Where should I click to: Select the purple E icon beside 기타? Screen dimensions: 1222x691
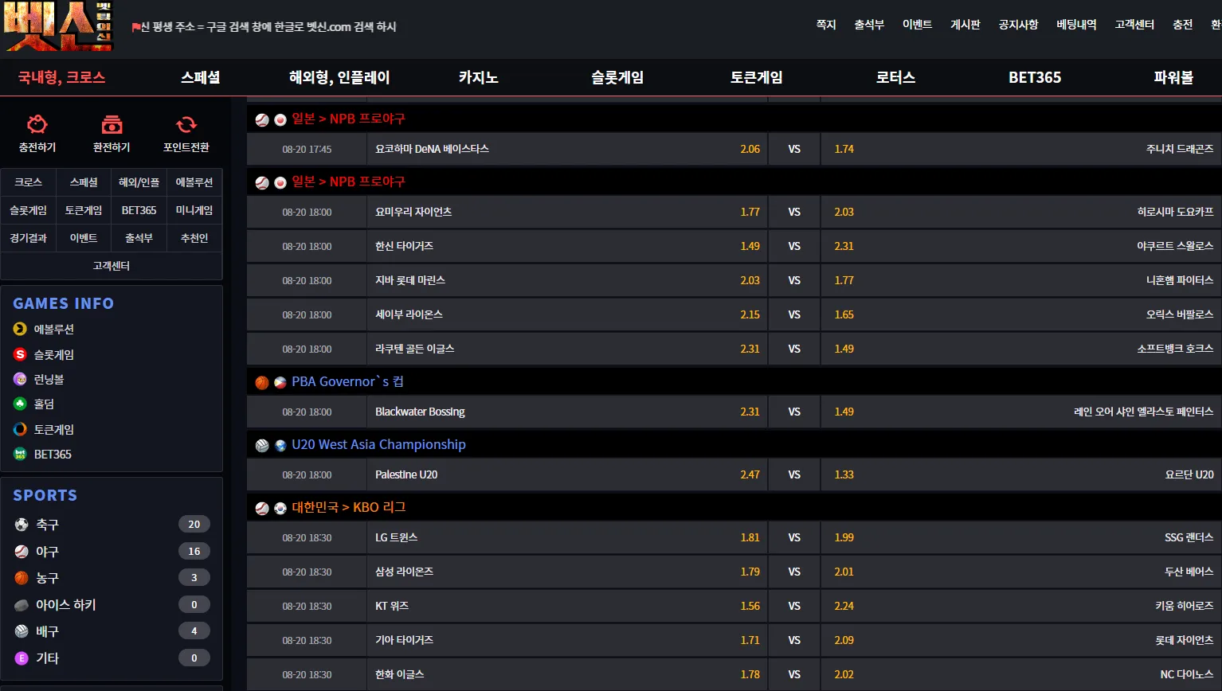(22, 658)
